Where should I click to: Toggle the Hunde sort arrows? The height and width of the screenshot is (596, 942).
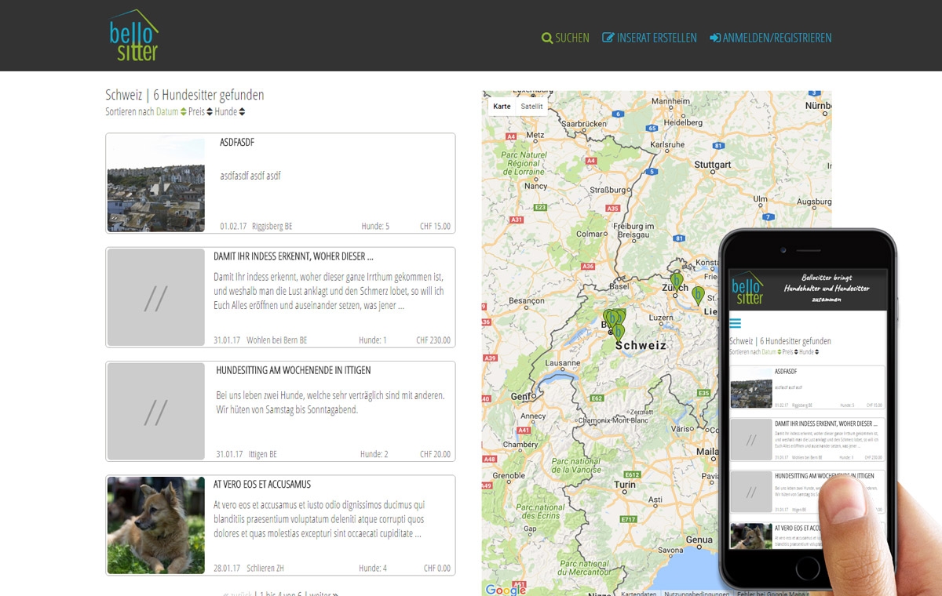(x=242, y=112)
